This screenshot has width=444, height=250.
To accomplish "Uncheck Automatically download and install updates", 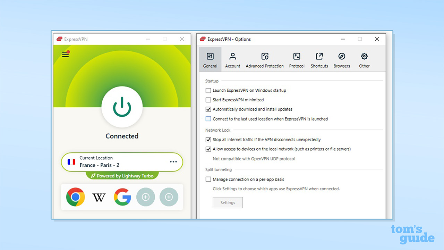I will [208, 109].
